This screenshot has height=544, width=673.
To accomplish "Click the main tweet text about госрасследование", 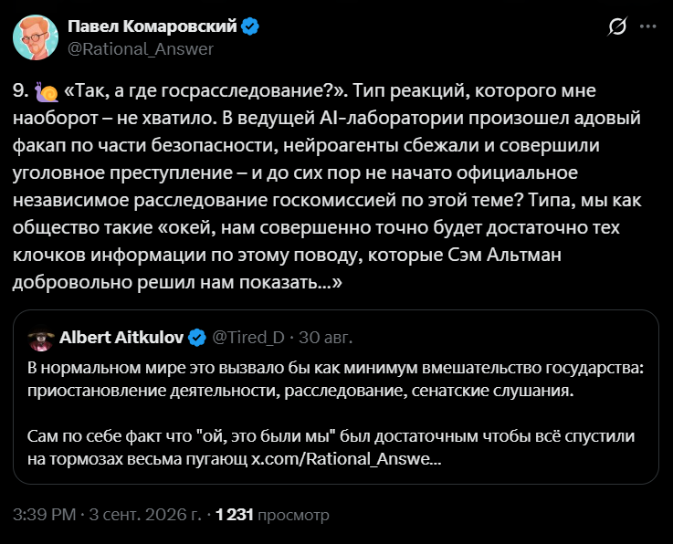I will (x=327, y=186).
